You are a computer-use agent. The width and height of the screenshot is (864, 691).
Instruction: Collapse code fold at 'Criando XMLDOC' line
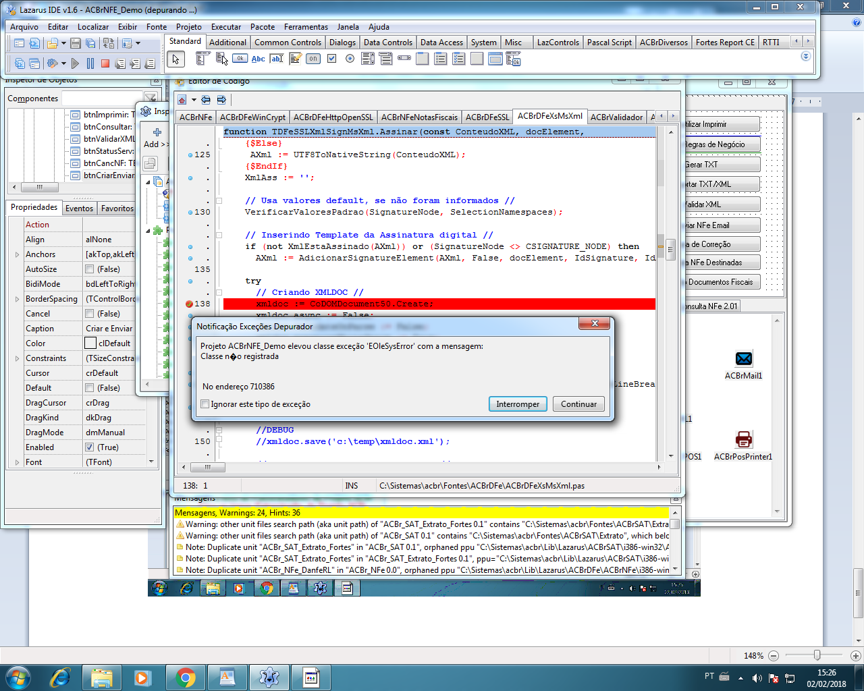(219, 292)
